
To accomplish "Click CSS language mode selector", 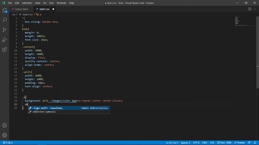I will coord(212,143).
